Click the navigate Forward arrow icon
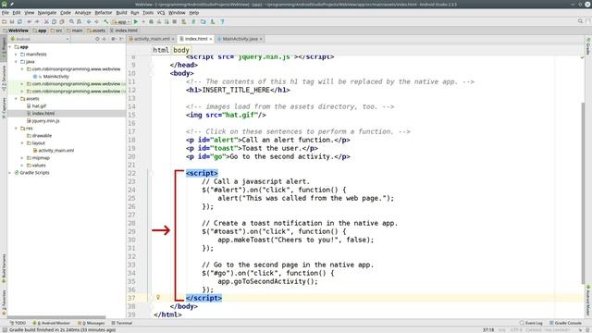 tap(96, 22)
